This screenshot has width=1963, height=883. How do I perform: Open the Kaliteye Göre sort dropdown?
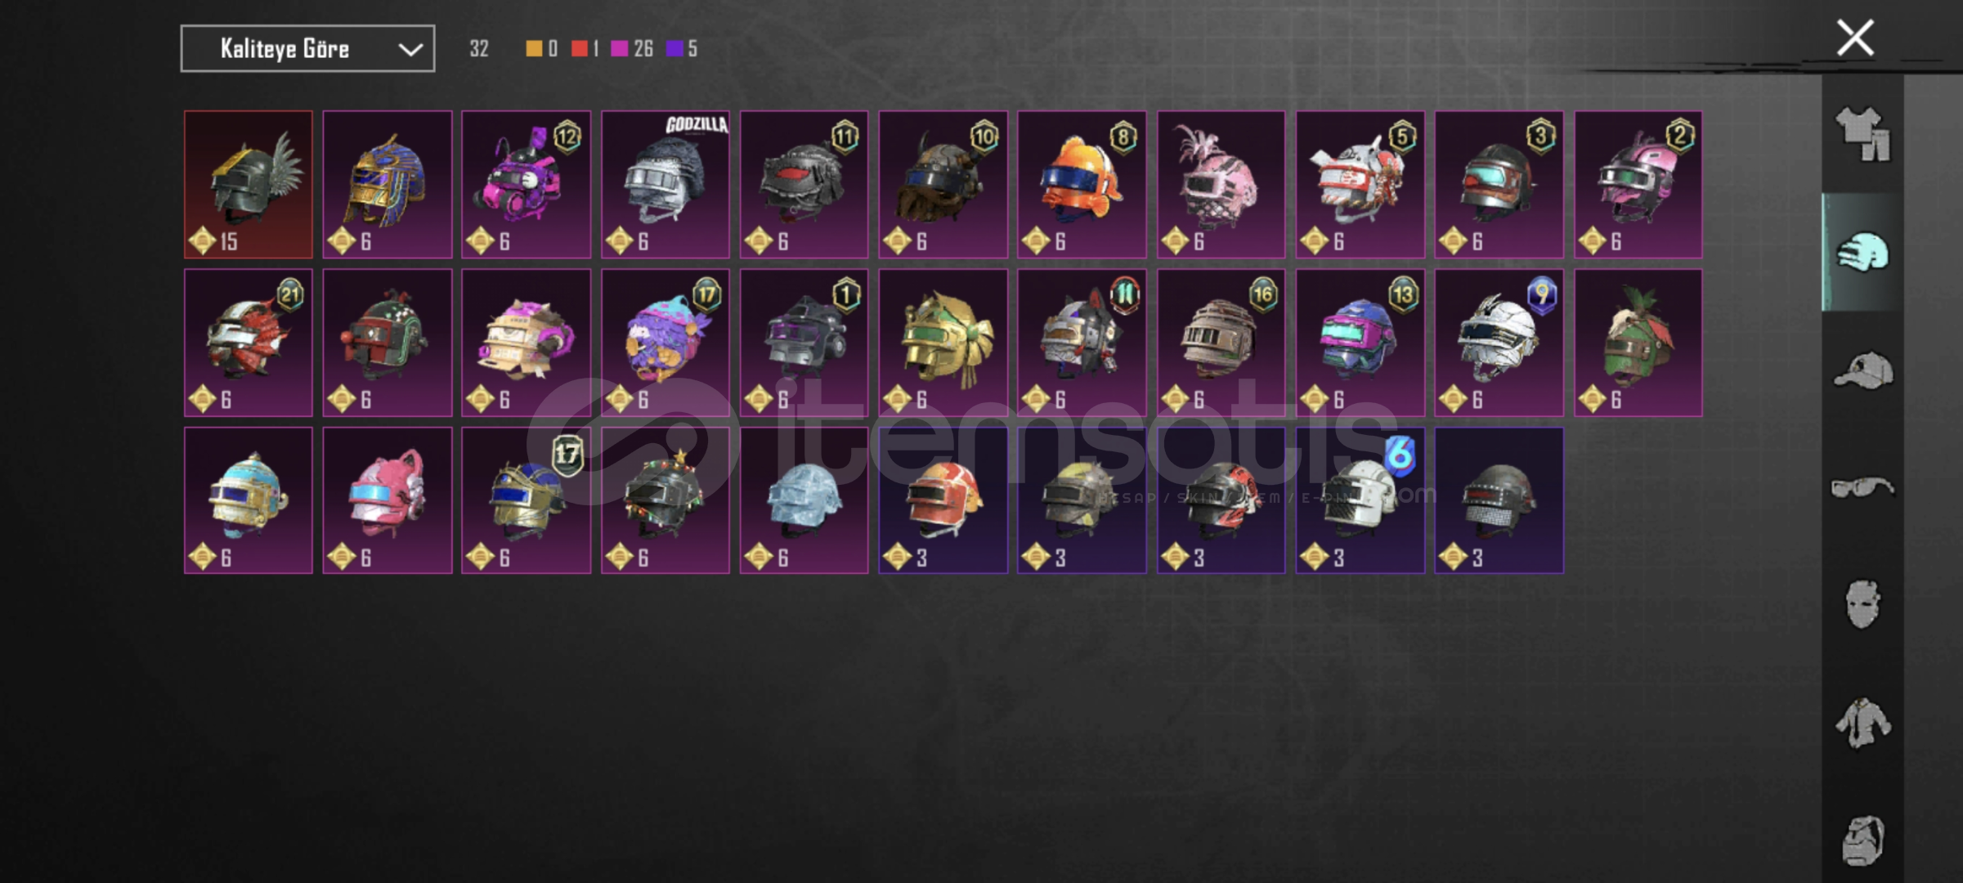point(307,49)
